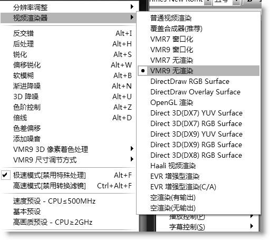Open 字幕控制(S) submenu in background menu
Screen dimensions: 270x240
coord(207,227)
